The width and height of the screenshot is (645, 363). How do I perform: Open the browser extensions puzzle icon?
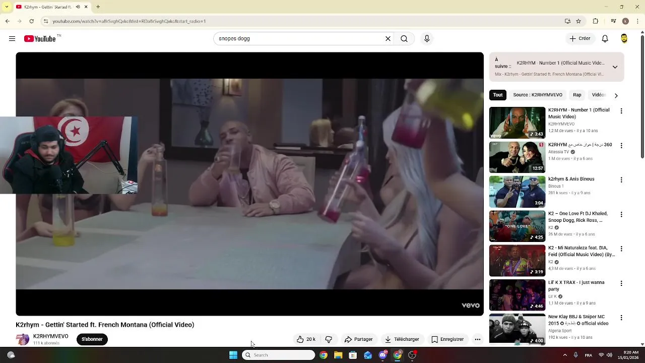click(596, 21)
